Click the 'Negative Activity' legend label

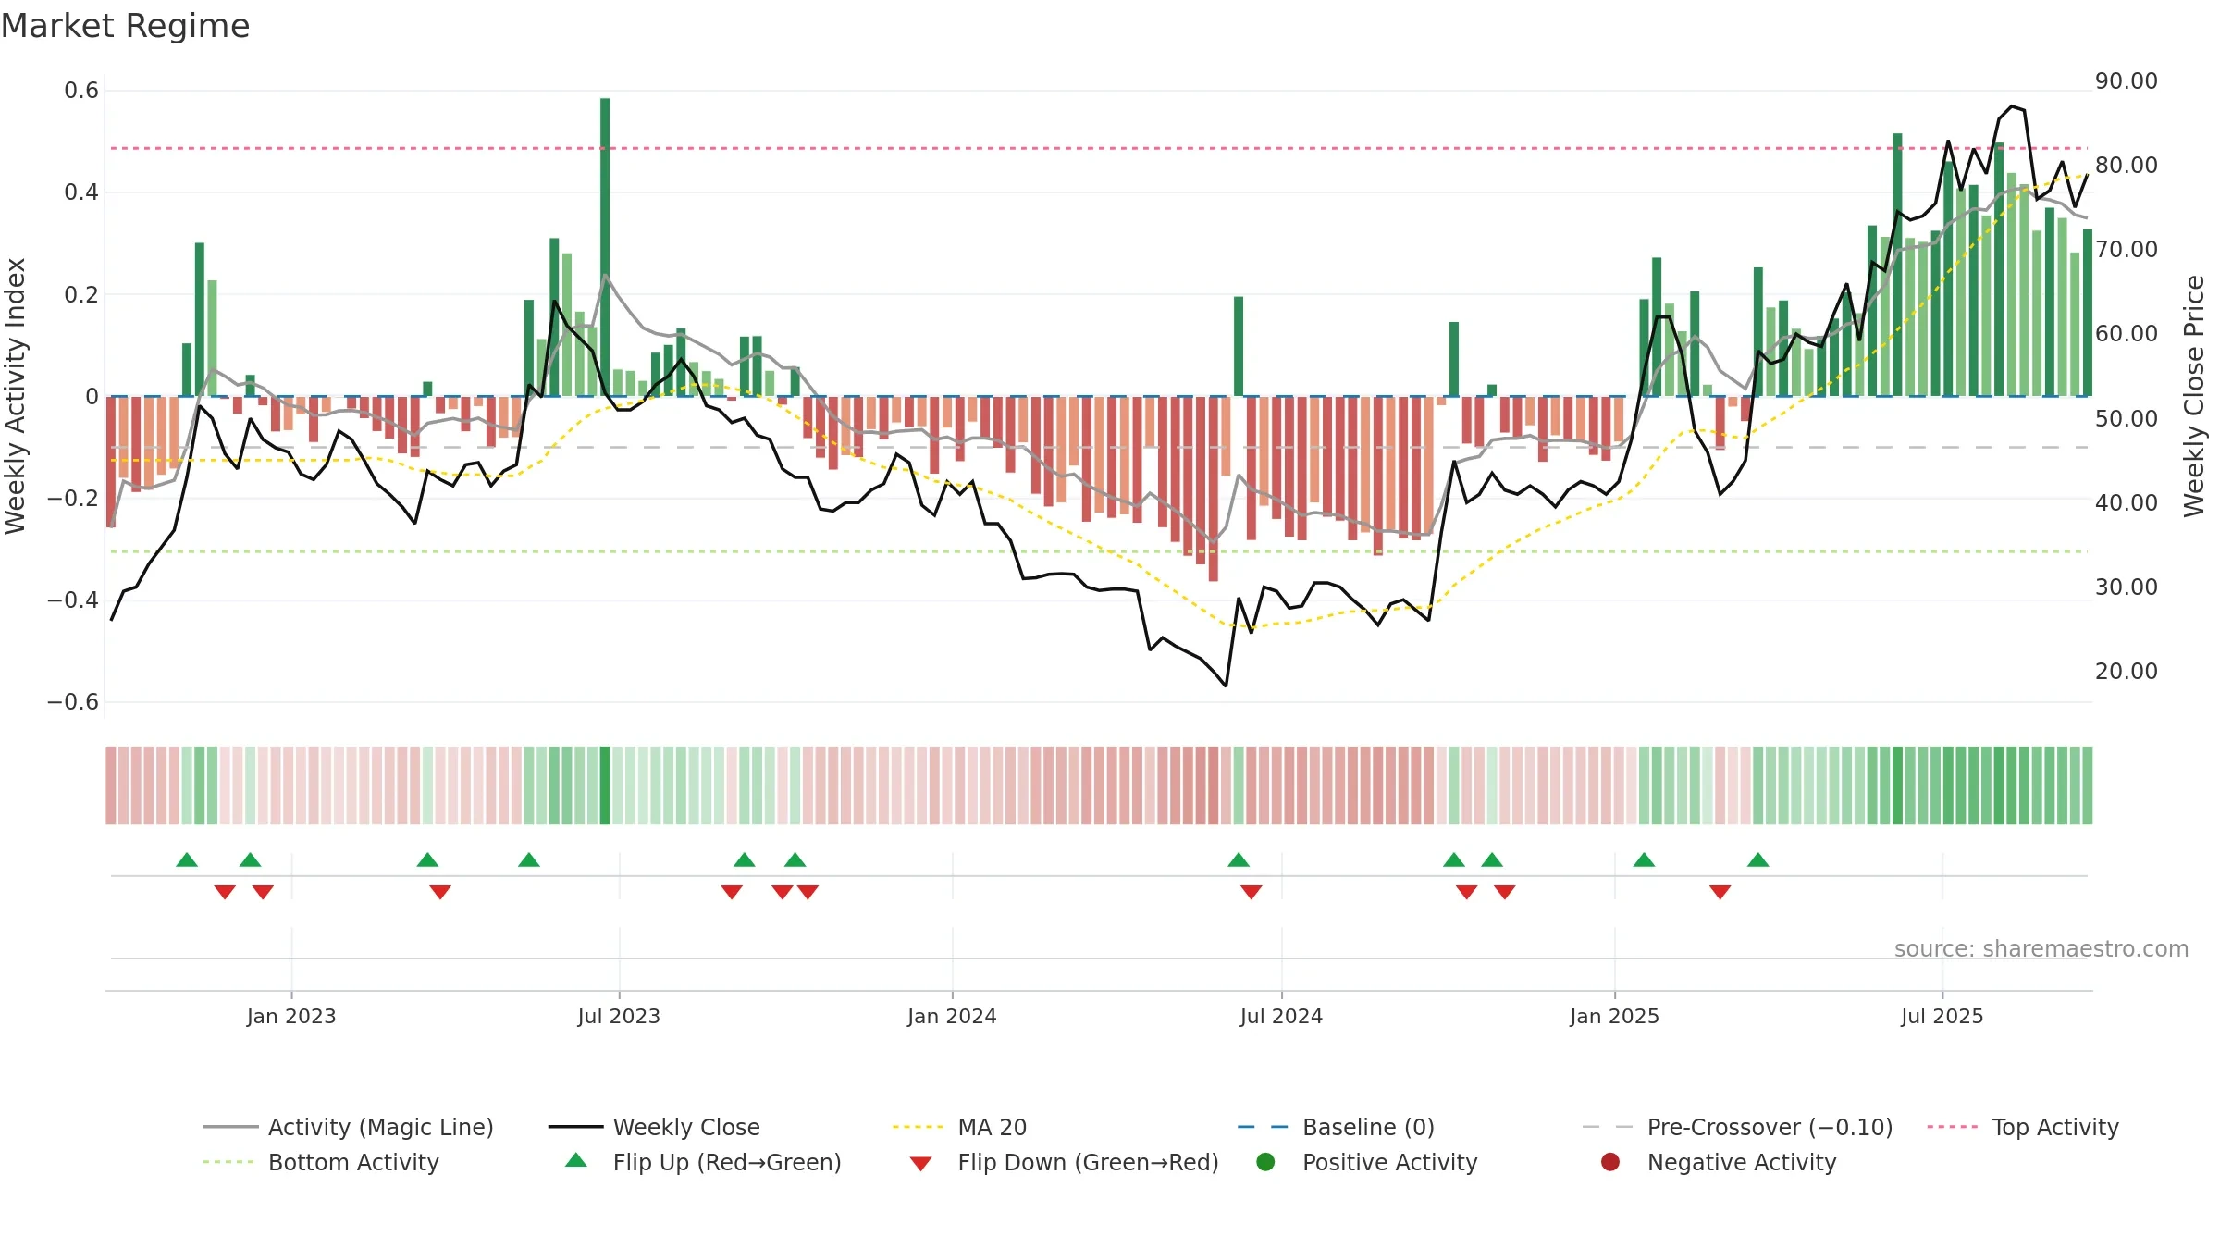(x=1742, y=1163)
